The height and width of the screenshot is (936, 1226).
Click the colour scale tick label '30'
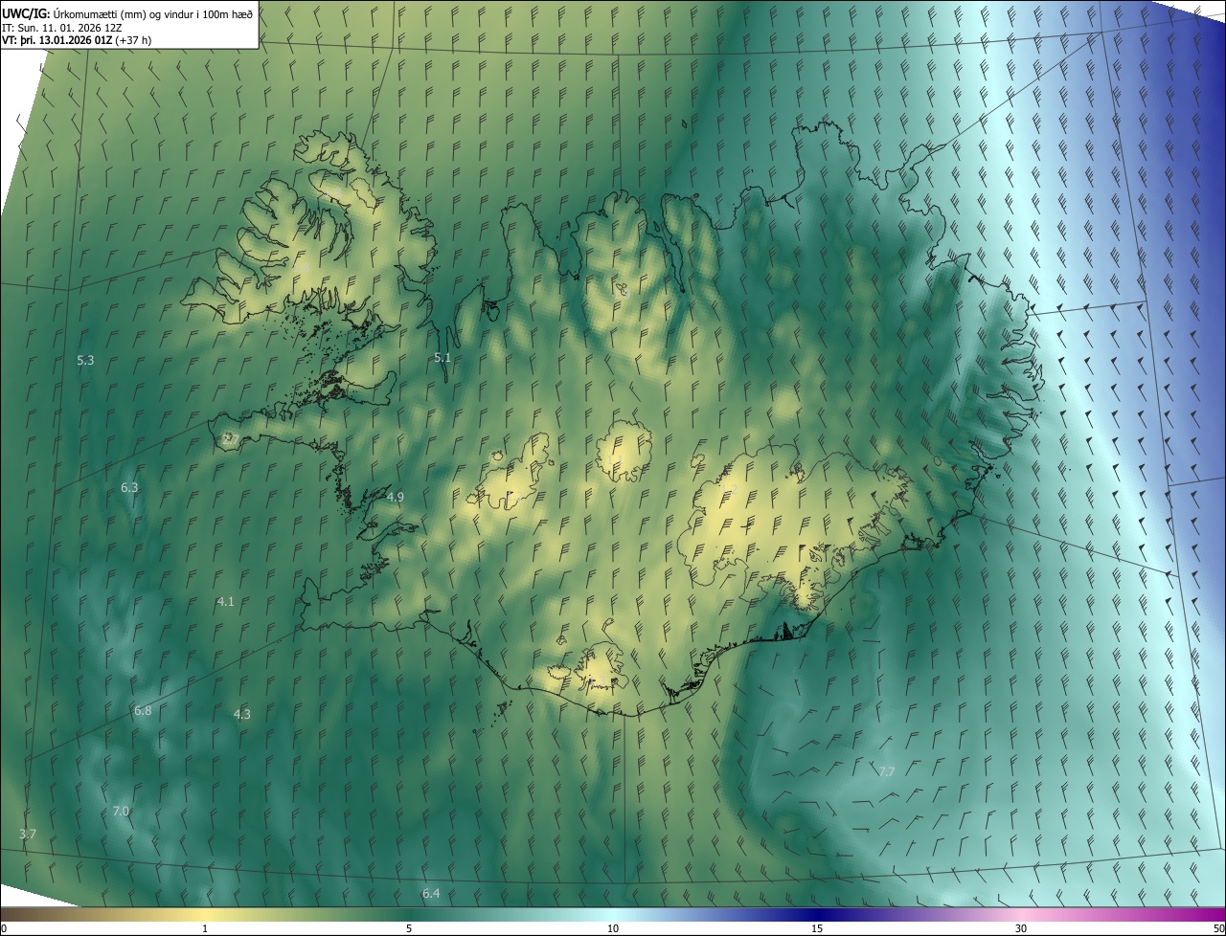click(1021, 928)
